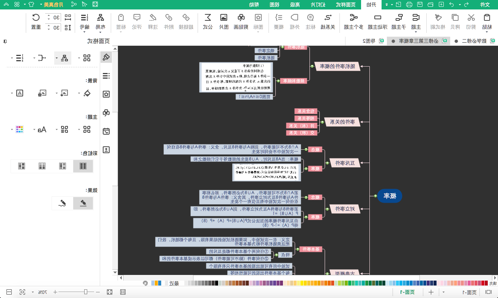
Task: Open the 帮助 ribbon tab
Action: (x=254, y=5)
